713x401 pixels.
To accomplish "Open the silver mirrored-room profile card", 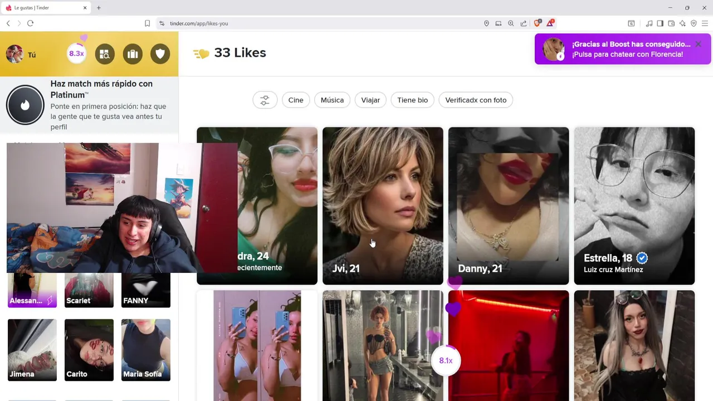I will tap(383, 345).
